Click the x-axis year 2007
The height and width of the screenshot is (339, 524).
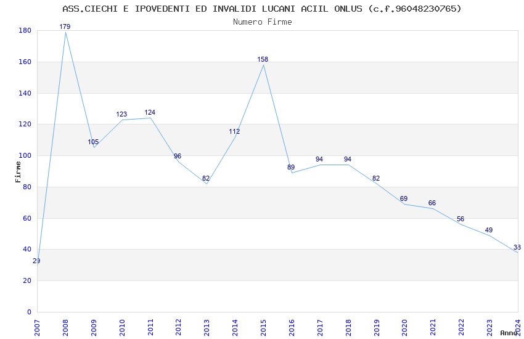(x=37, y=327)
